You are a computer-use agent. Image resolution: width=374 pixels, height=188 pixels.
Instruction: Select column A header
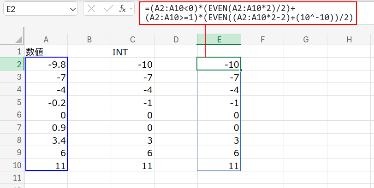(x=46, y=40)
